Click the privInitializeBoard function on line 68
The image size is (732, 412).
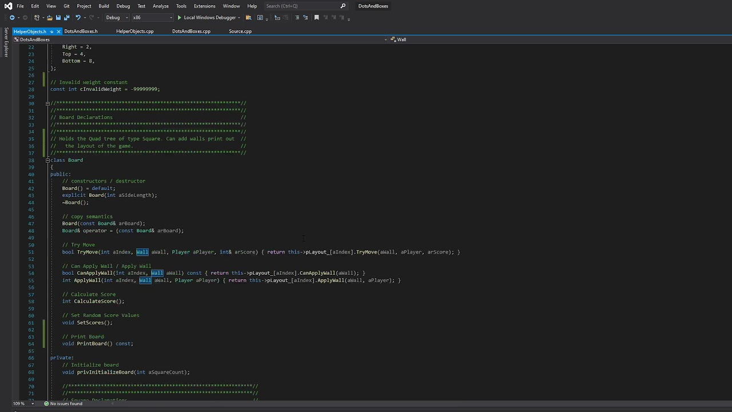click(x=105, y=373)
